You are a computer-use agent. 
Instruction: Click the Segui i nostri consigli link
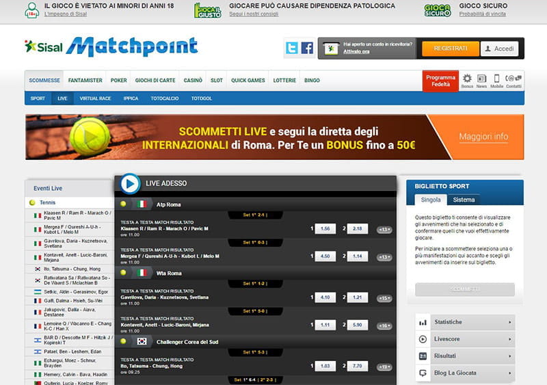click(x=254, y=14)
